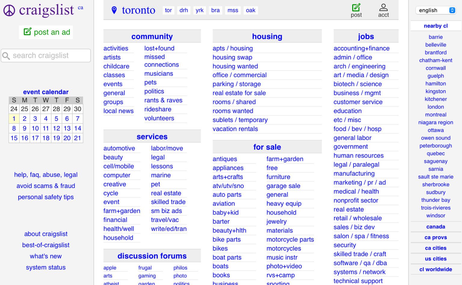Go to nearby montreal craigslist
This screenshot has width=462, height=285.
click(436, 115)
